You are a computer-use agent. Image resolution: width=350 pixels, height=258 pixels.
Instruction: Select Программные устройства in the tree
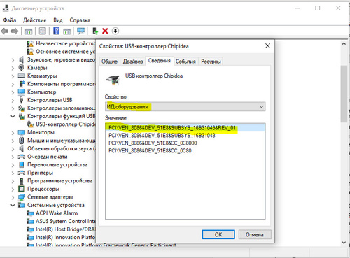coord(59,181)
